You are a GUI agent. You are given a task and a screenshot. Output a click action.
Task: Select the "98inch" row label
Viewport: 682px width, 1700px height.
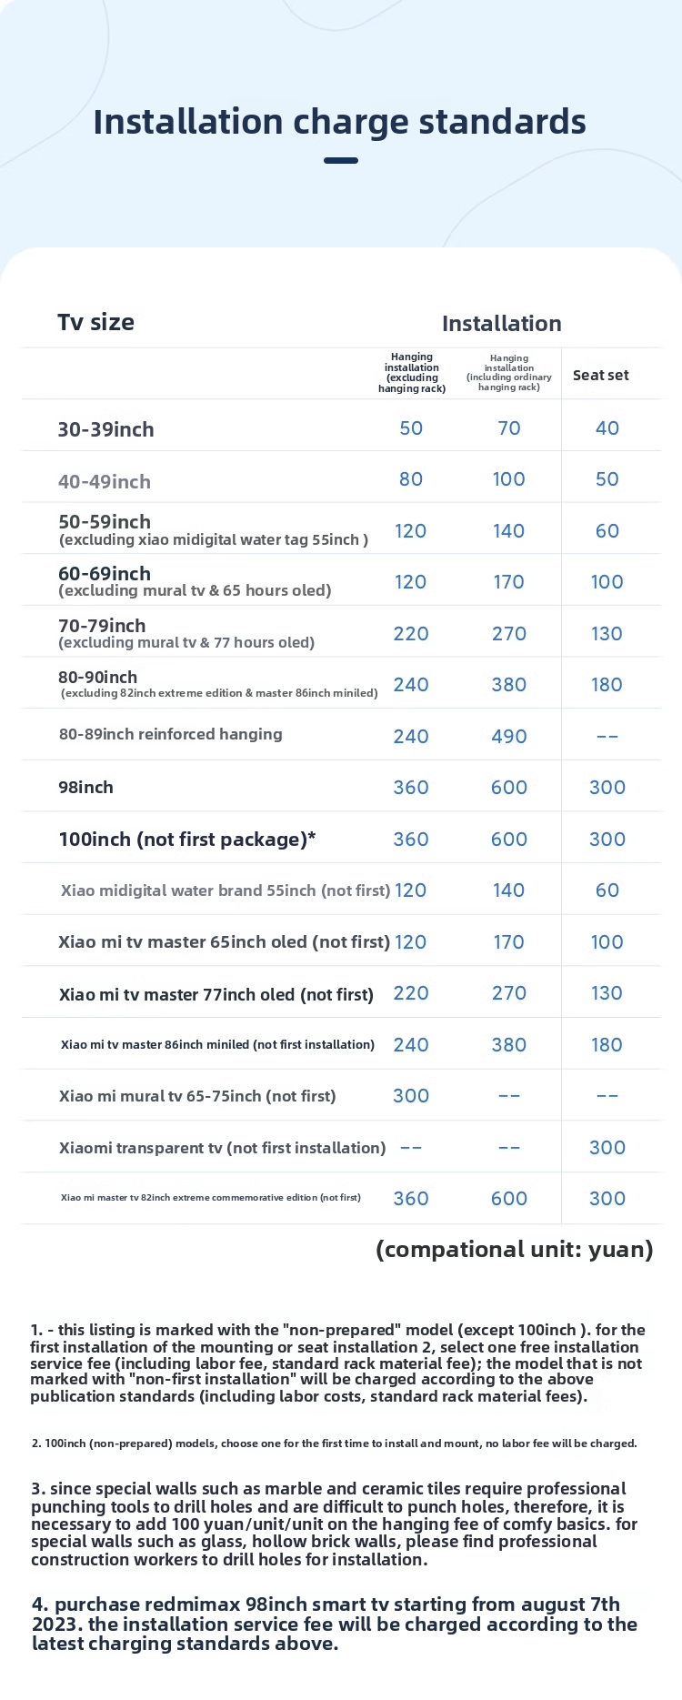[x=85, y=788]
